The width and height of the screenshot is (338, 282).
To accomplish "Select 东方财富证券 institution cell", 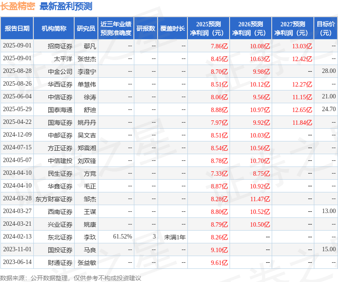I will pyautogui.click(x=54, y=199).
